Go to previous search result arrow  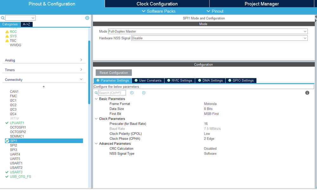(x=132, y=93)
